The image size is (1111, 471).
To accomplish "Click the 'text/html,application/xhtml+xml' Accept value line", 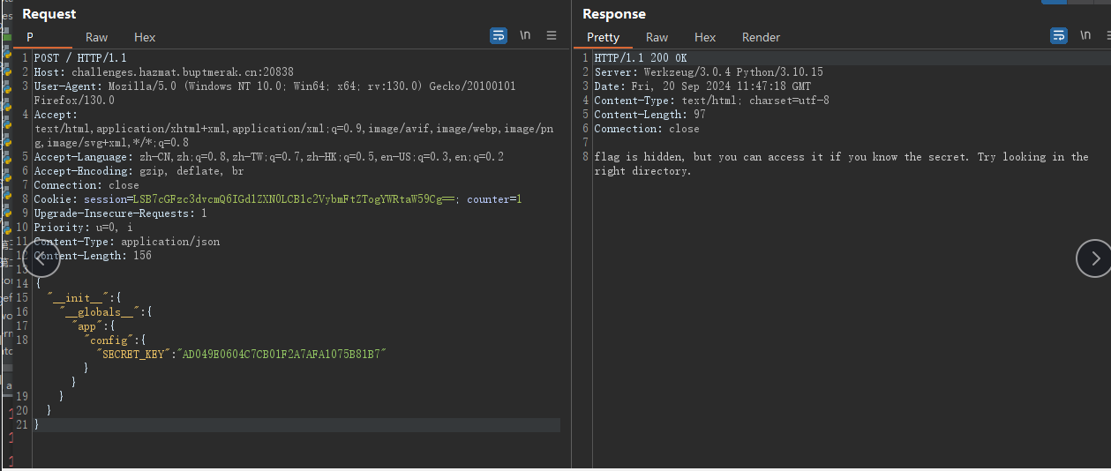I will (x=294, y=129).
